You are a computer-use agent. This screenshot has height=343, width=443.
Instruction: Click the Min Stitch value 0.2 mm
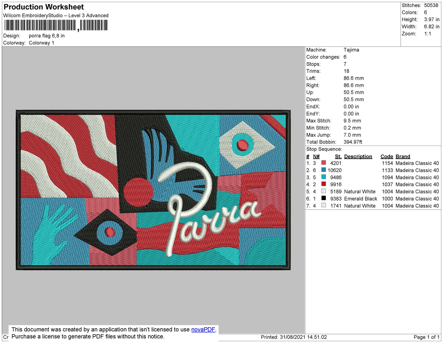[352, 128]
